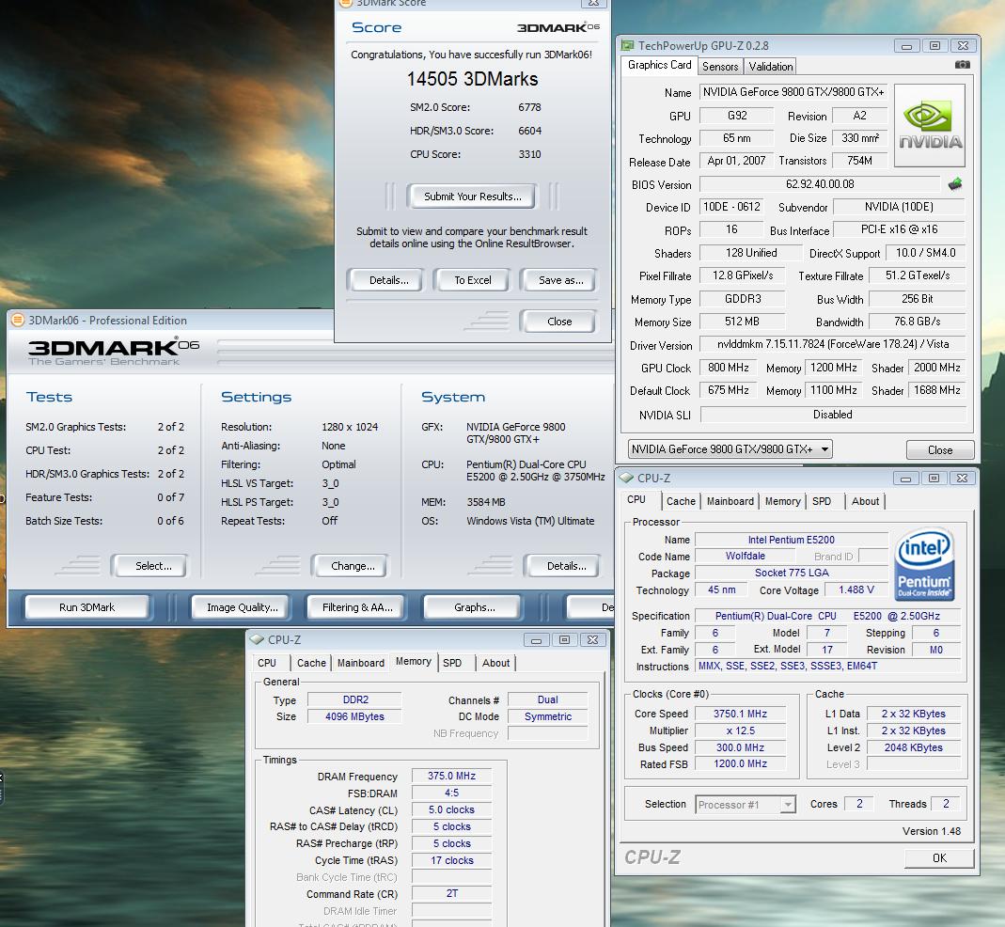
Task: Click the BIOS Version field 62.92.40.00.08
Action: (820, 184)
